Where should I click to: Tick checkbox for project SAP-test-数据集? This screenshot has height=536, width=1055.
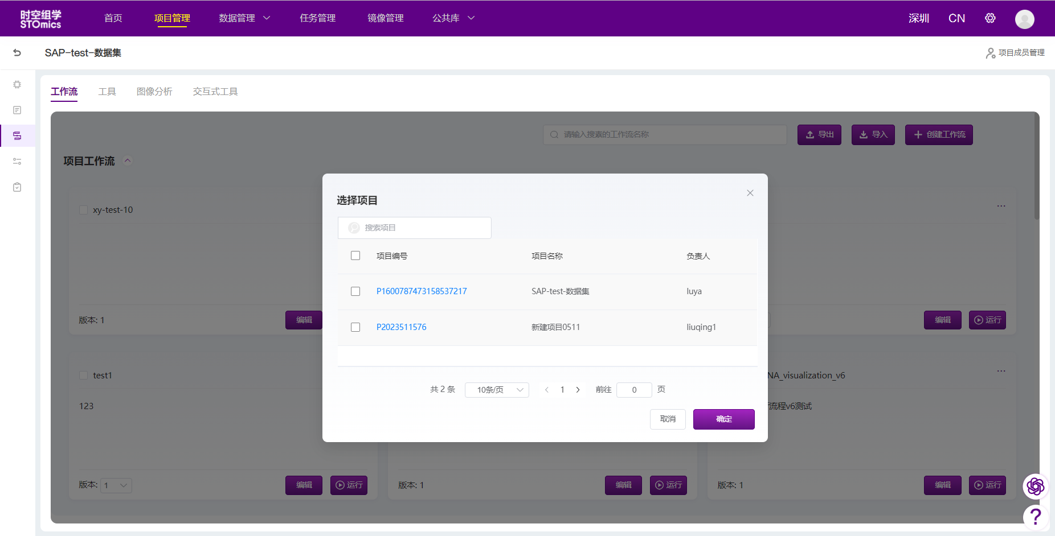tap(355, 291)
